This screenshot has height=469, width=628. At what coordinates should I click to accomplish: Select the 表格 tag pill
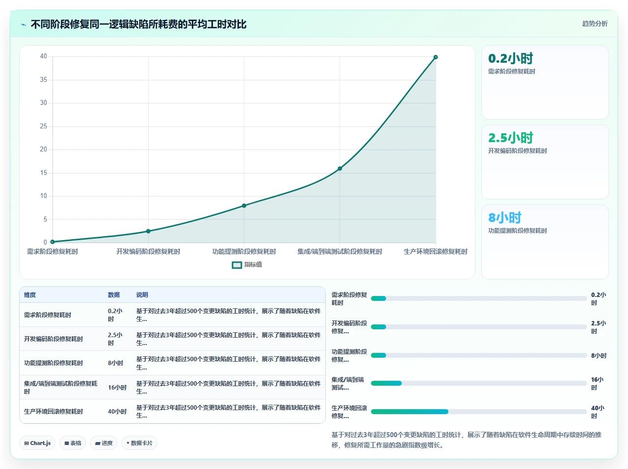[73, 443]
